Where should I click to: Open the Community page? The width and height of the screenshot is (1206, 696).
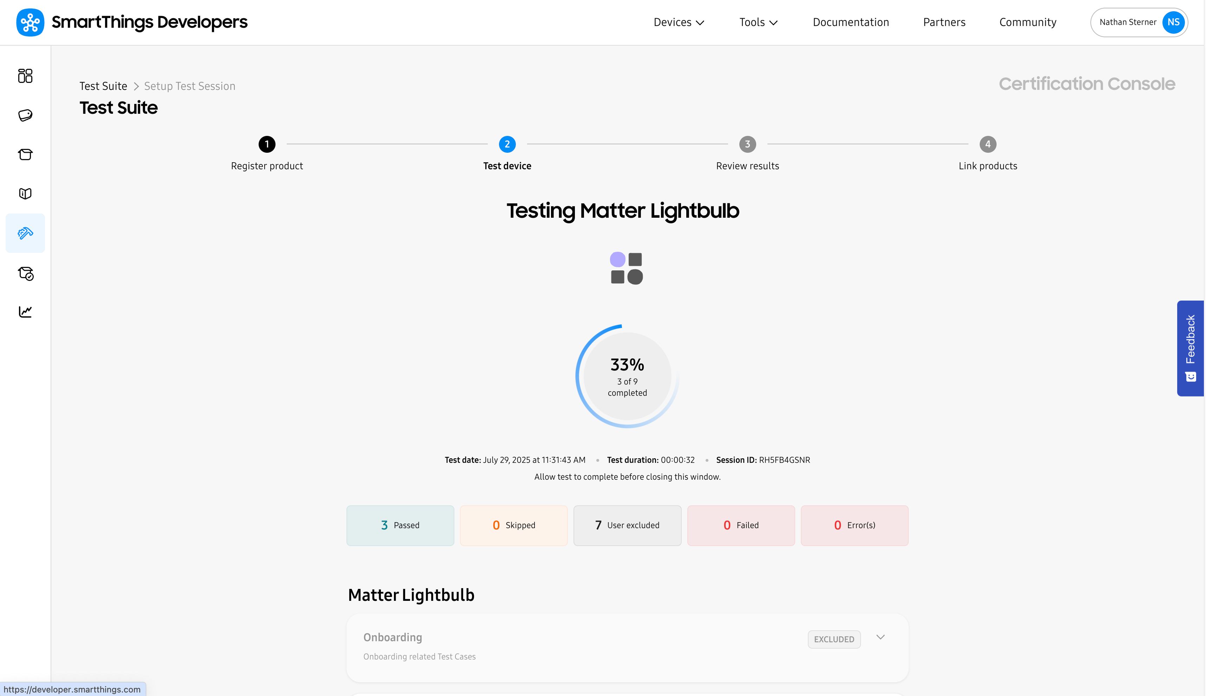[1027, 22]
